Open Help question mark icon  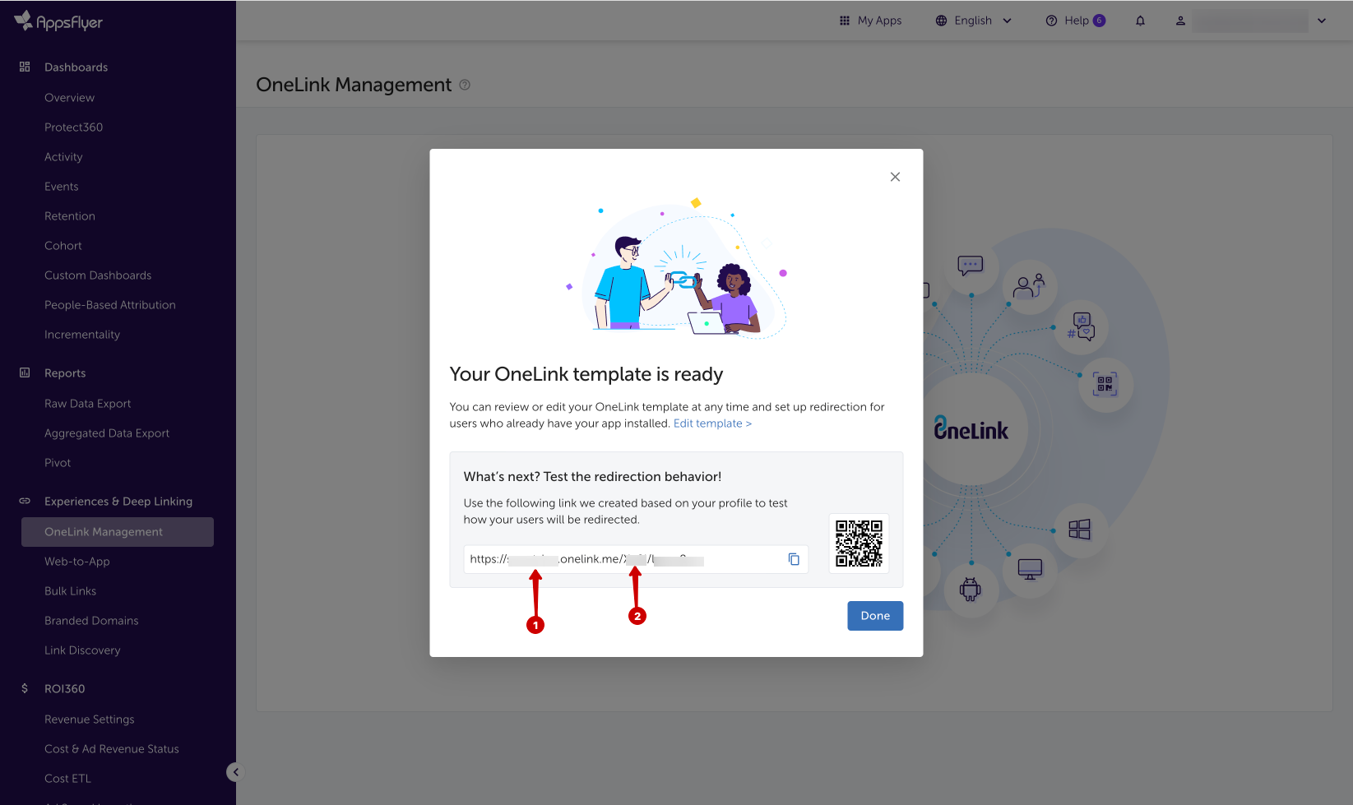pyautogui.click(x=1051, y=21)
